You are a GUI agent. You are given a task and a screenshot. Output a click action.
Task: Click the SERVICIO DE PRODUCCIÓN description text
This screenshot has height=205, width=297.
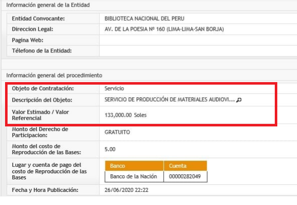[170, 100]
